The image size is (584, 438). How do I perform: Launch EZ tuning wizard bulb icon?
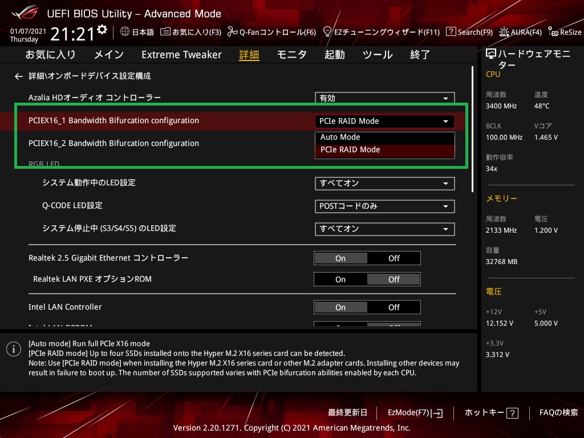click(327, 32)
